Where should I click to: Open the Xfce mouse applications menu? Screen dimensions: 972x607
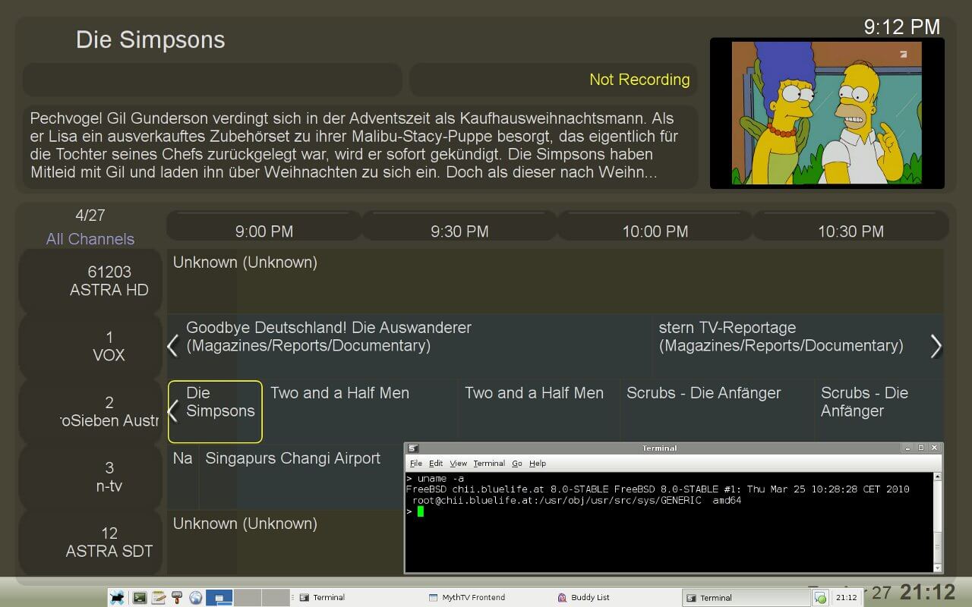pos(117,597)
